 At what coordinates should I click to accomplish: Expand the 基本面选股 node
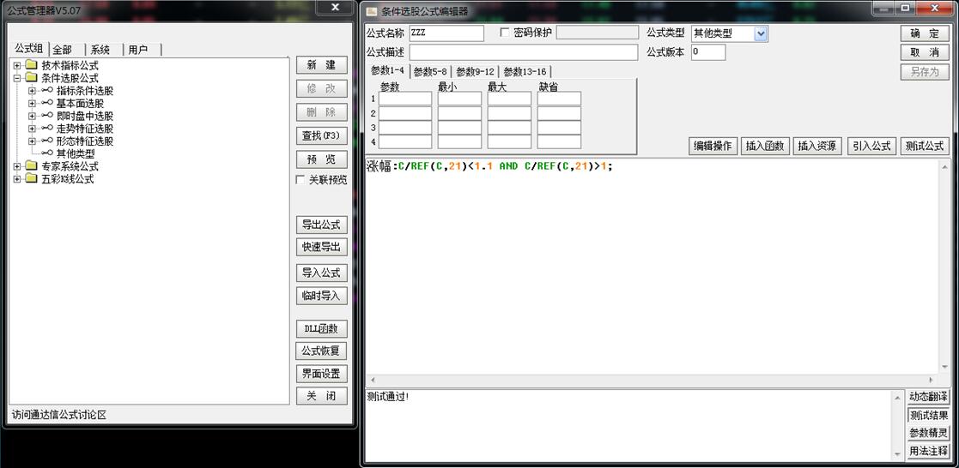[x=32, y=103]
